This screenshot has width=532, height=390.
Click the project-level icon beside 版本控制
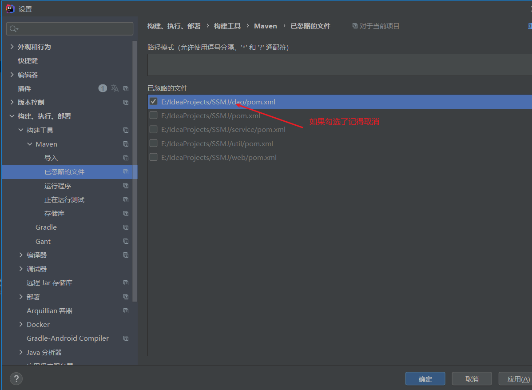pos(126,102)
